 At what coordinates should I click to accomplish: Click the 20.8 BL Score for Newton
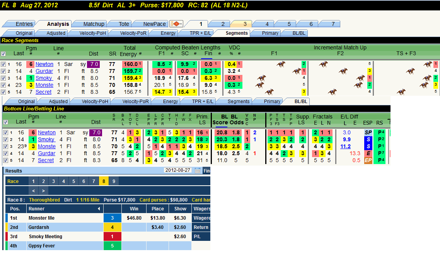[x=222, y=132]
